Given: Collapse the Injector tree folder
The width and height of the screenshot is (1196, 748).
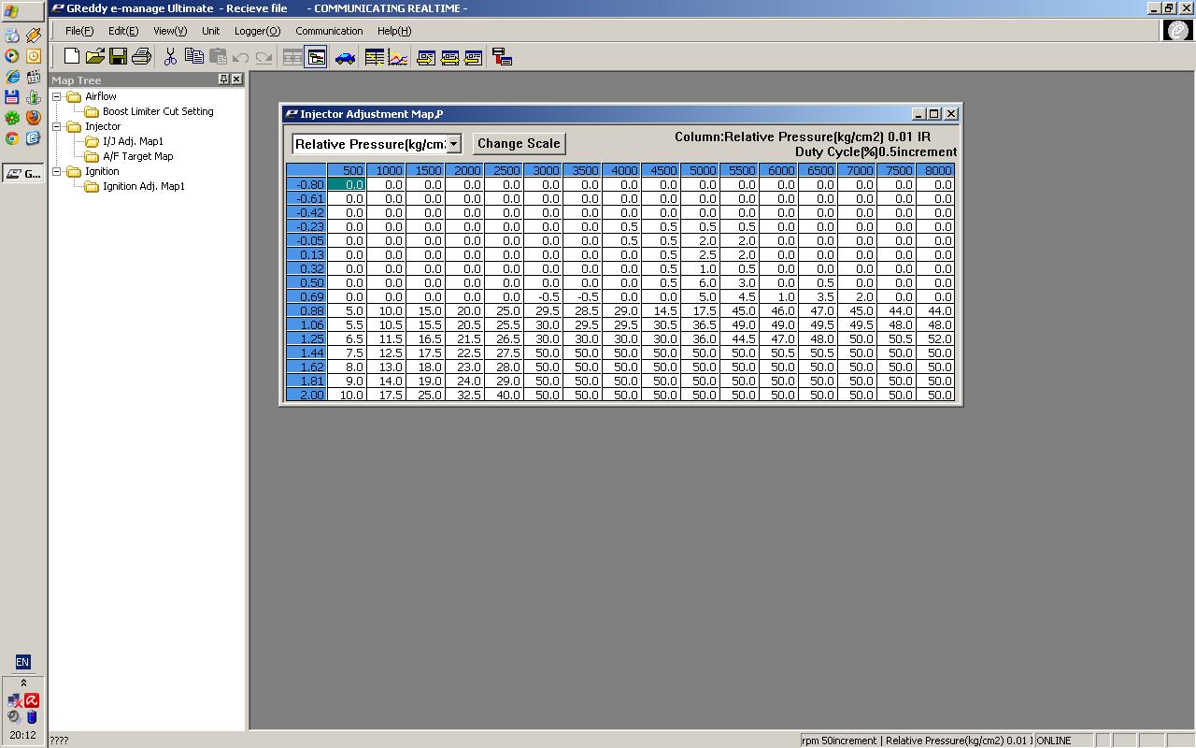Looking at the screenshot, I should pyautogui.click(x=57, y=126).
